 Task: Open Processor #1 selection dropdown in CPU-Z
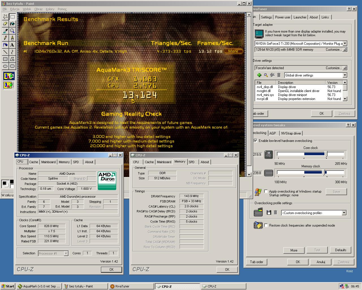click(x=66, y=253)
